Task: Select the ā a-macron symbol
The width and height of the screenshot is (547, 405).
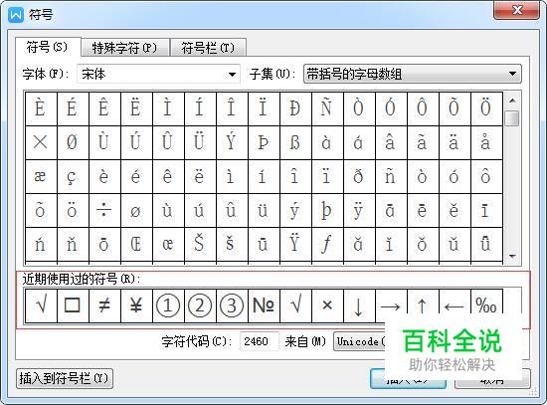Action: tap(391, 211)
